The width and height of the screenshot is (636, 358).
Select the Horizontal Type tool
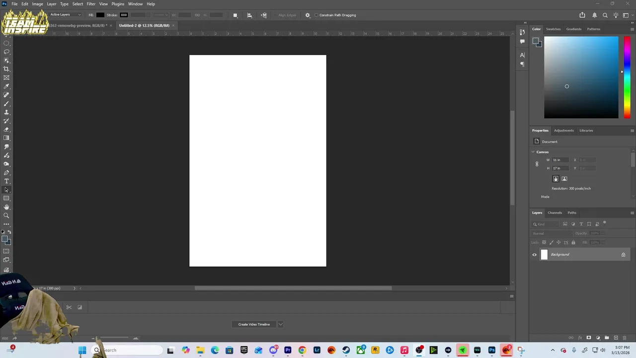click(x=6, y=181)
